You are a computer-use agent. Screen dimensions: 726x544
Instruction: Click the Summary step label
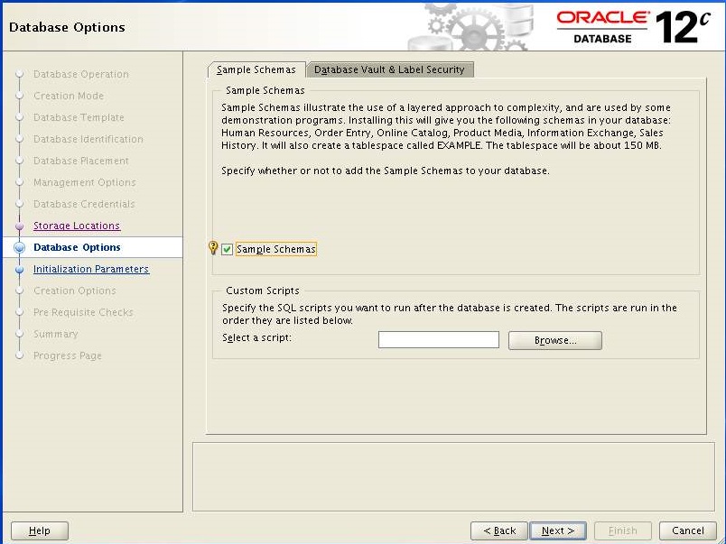point(56,334)
